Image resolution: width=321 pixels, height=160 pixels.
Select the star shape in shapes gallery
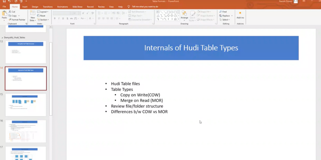175,19
